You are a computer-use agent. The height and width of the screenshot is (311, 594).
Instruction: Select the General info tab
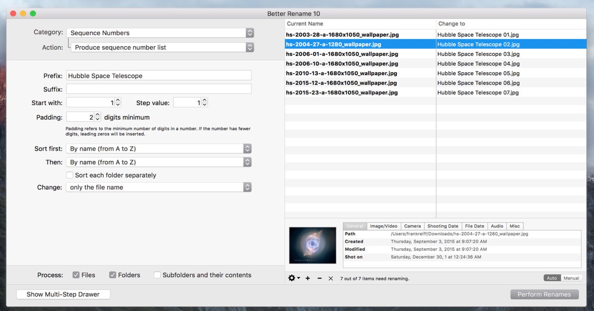355,226
